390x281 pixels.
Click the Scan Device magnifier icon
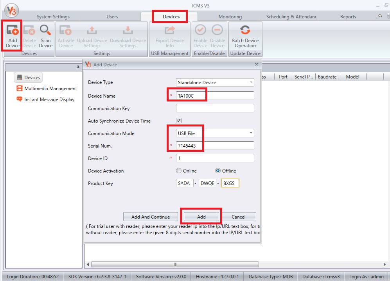[x=45, y=30]
